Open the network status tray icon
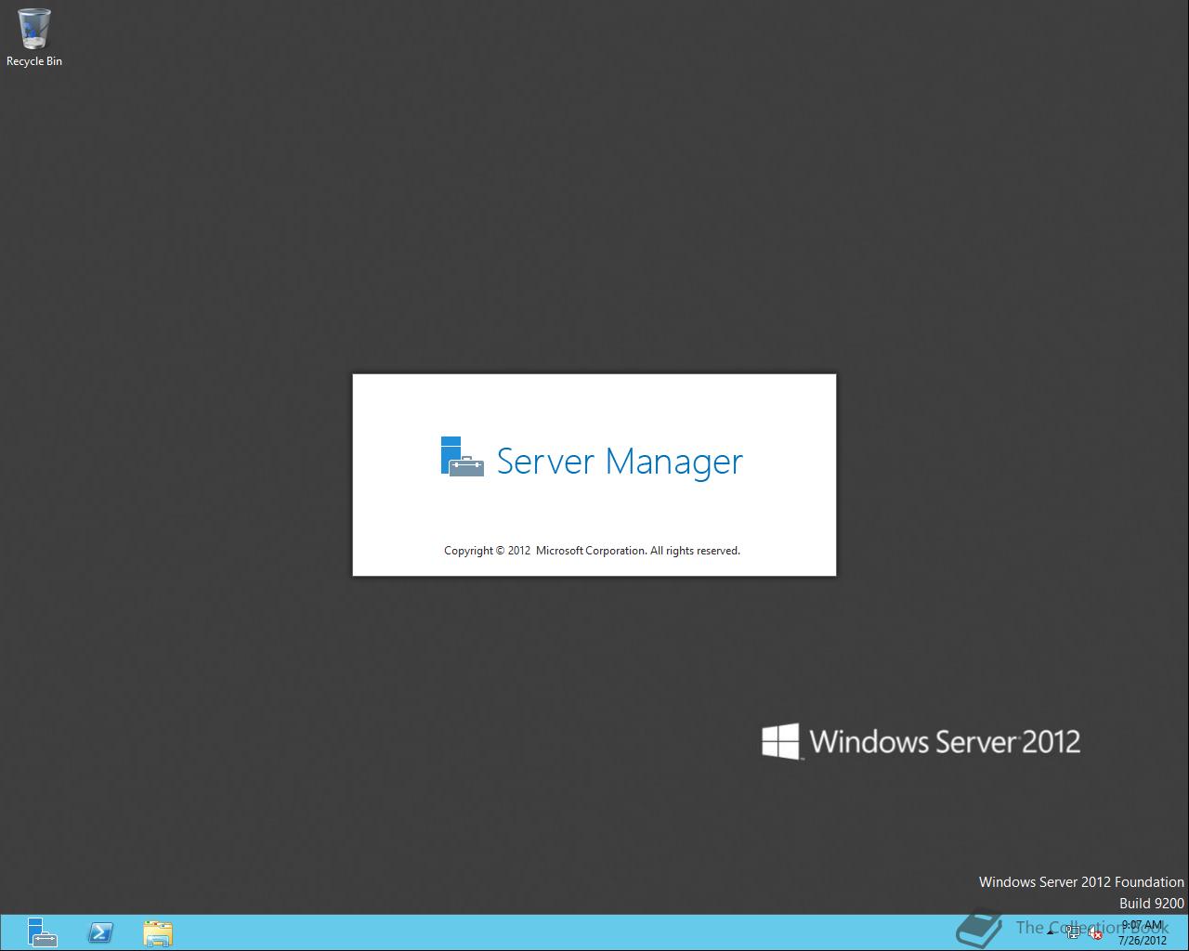 tap(1073, 933)
